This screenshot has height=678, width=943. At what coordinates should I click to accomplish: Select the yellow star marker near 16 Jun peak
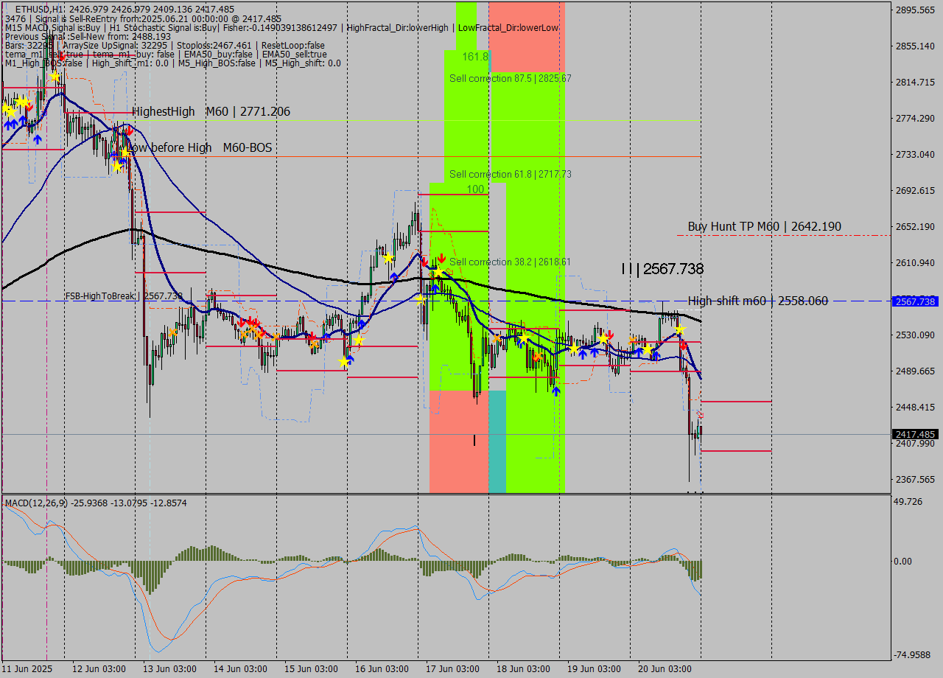[x=388, y=258]
